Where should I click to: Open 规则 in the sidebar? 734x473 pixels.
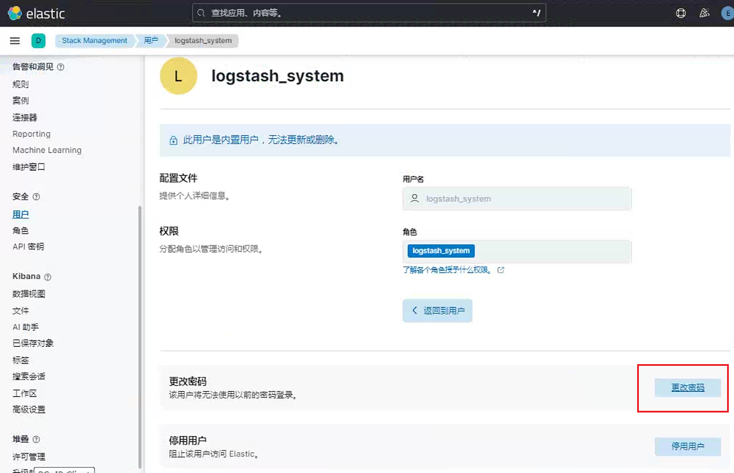coord(21,84)
